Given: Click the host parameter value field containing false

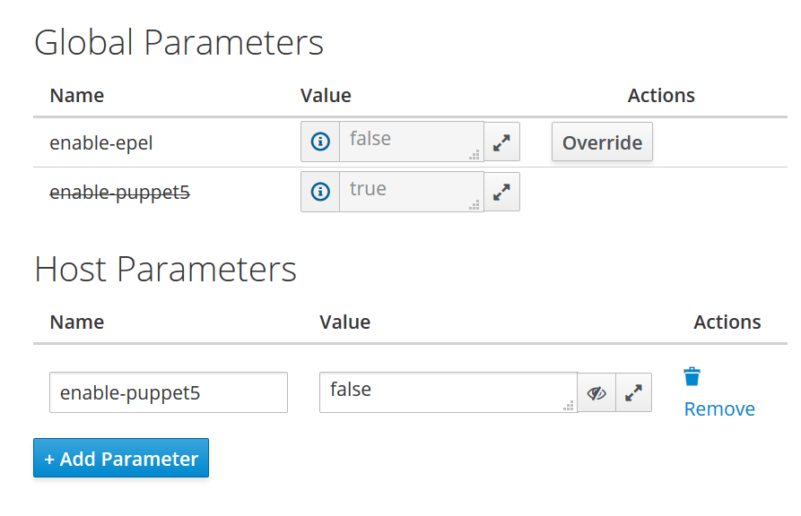Looking at the screenshot, I should [x=440, y=391].
